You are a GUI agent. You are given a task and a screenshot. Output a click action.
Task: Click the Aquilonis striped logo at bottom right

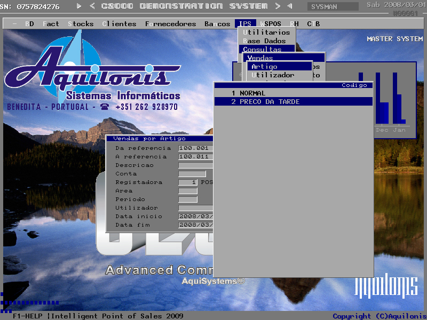click(386, 286)
